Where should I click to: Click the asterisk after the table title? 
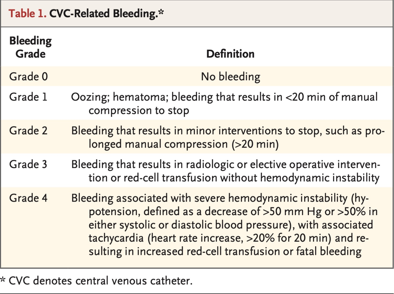160,12
